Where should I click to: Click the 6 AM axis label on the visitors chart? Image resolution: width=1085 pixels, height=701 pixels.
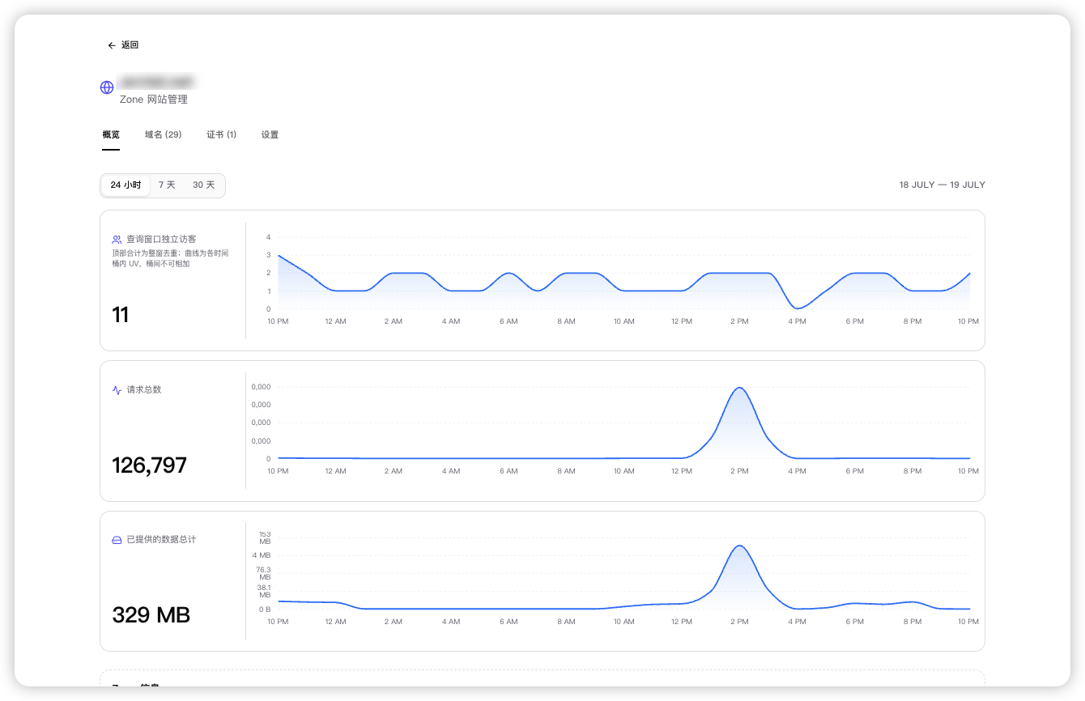point(508,321)
